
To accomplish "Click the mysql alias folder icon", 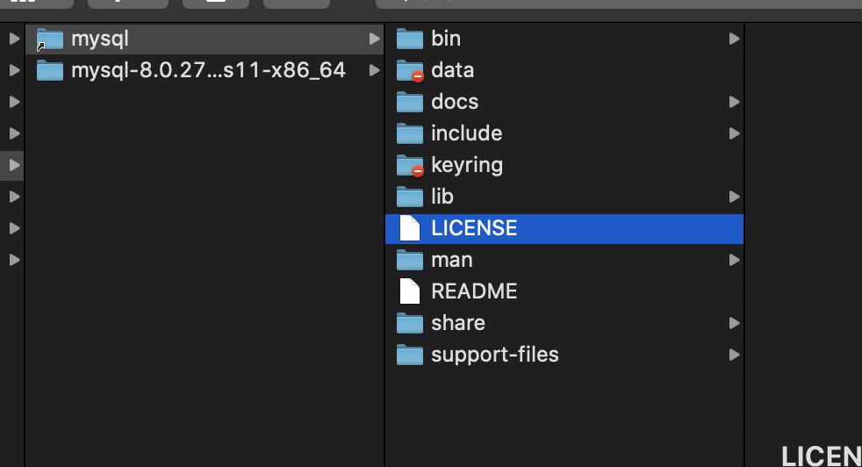I will point(50,39).
